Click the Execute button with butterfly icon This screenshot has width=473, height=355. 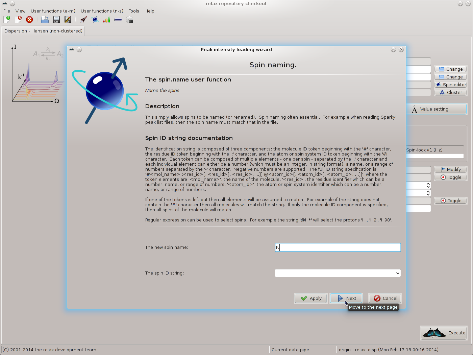[x=444, y=333]
